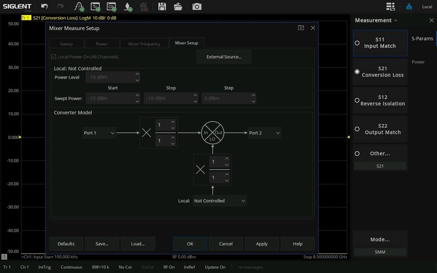The height and width of the screenshot is (273, 437).
Task: Add a marker with the marker icon
Action: [128, 7]
